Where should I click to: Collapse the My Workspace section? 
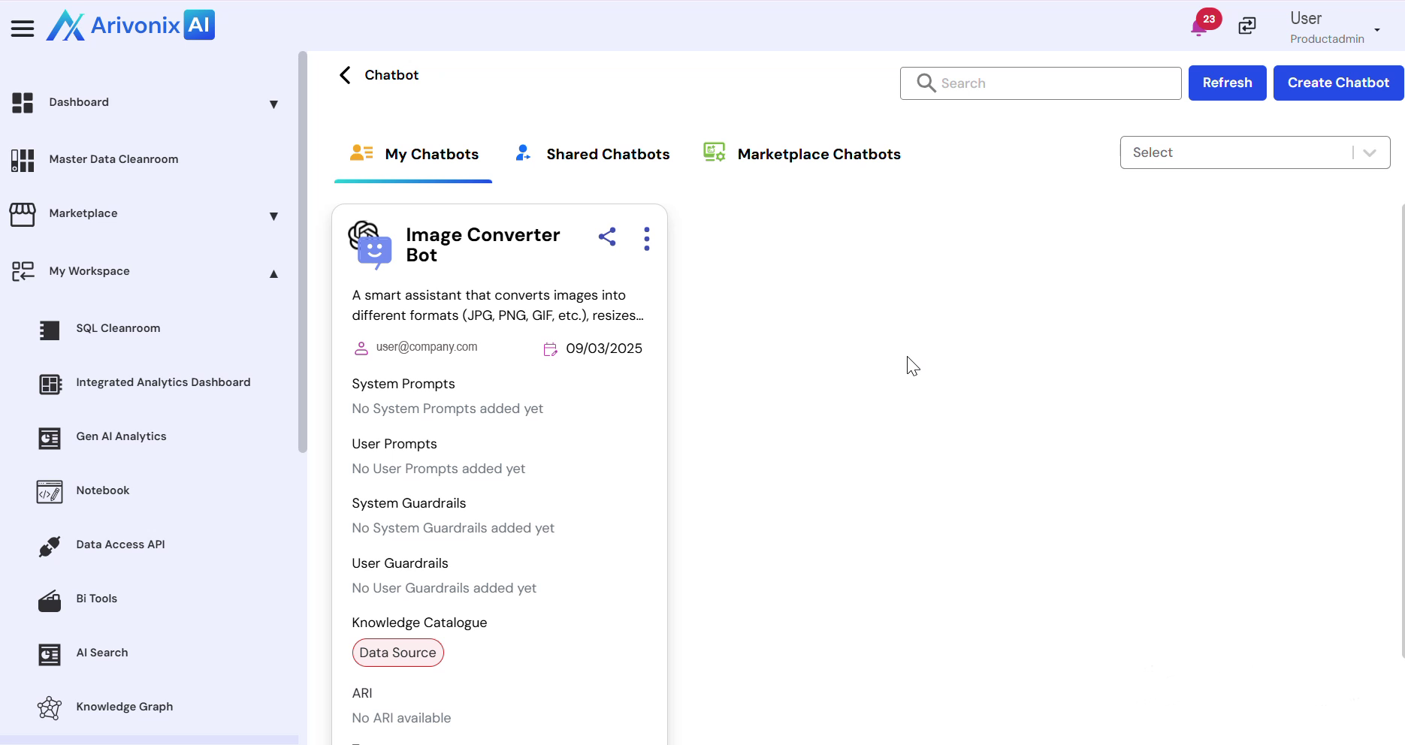click(273, 274)
